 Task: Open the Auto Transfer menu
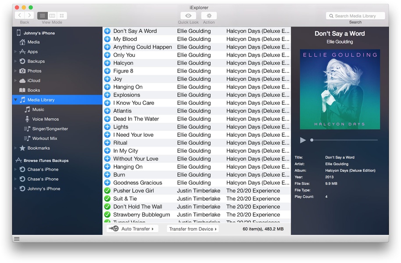click(x=132, y=229)
